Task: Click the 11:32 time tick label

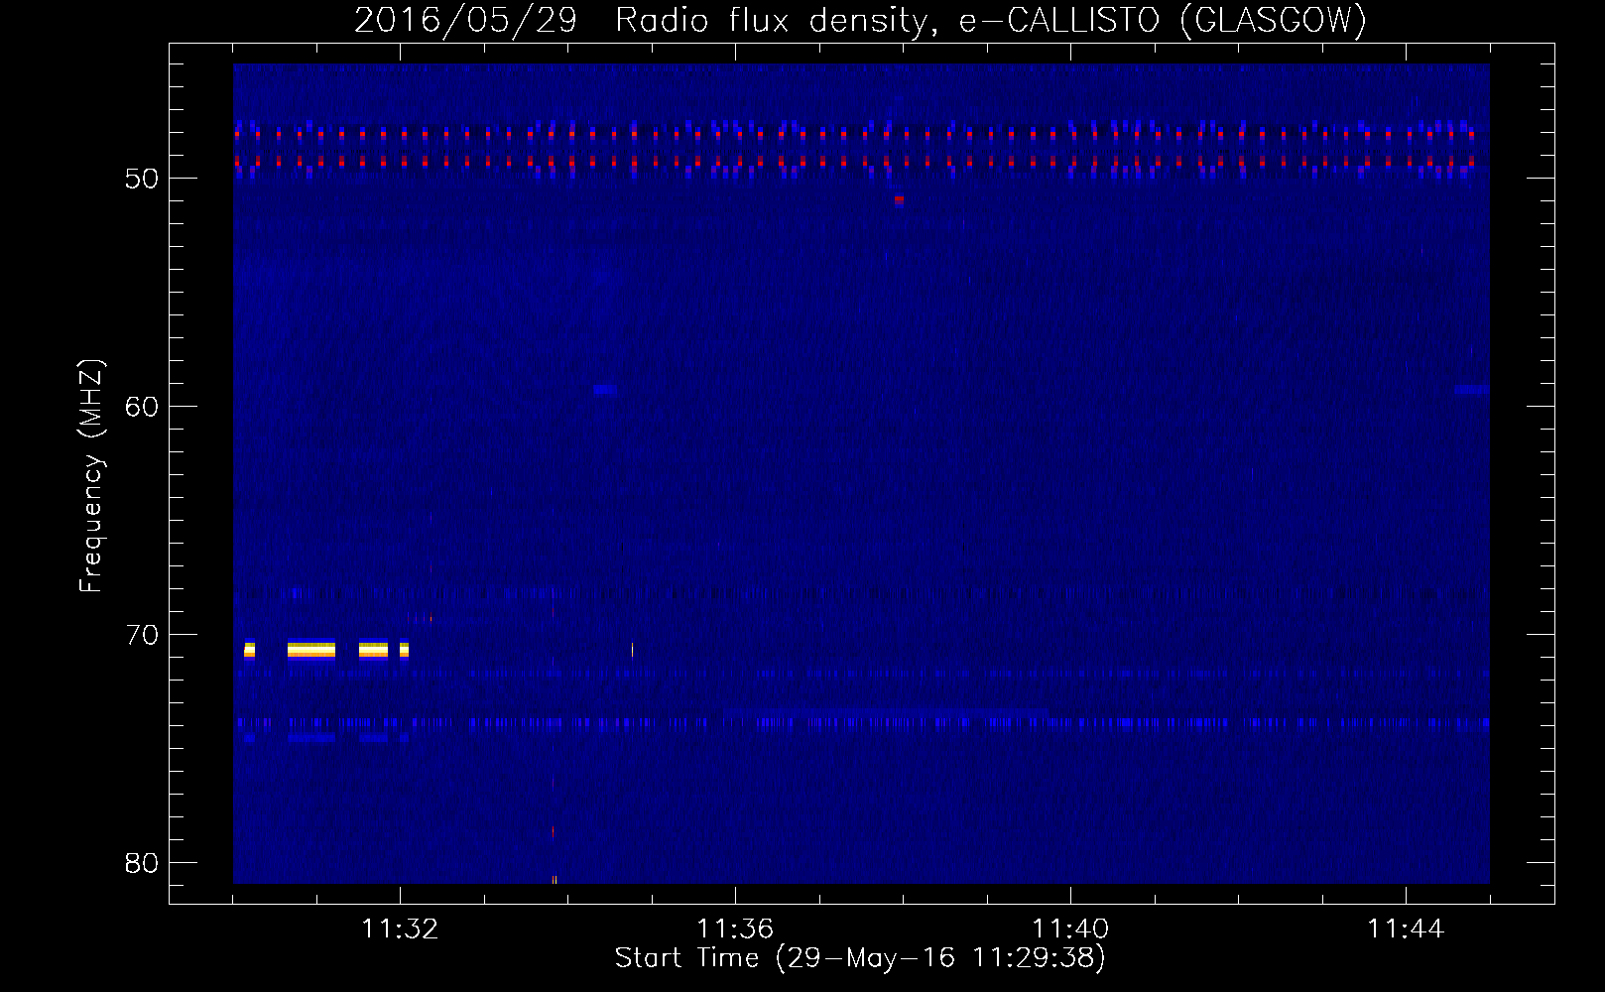Action: pos(400,930)
